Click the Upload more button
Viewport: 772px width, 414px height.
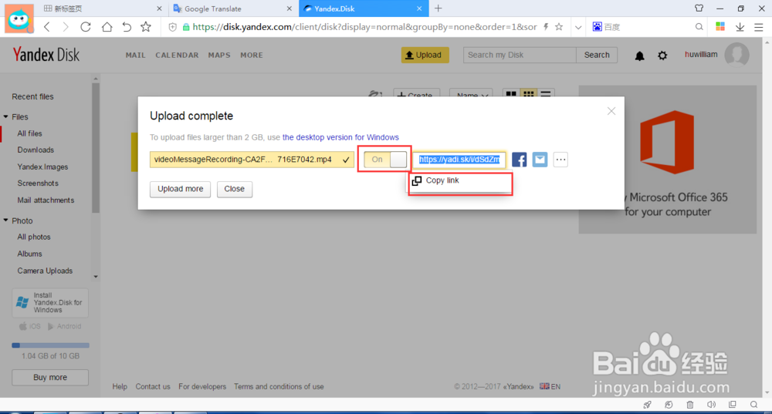click(x=180, y=189)
